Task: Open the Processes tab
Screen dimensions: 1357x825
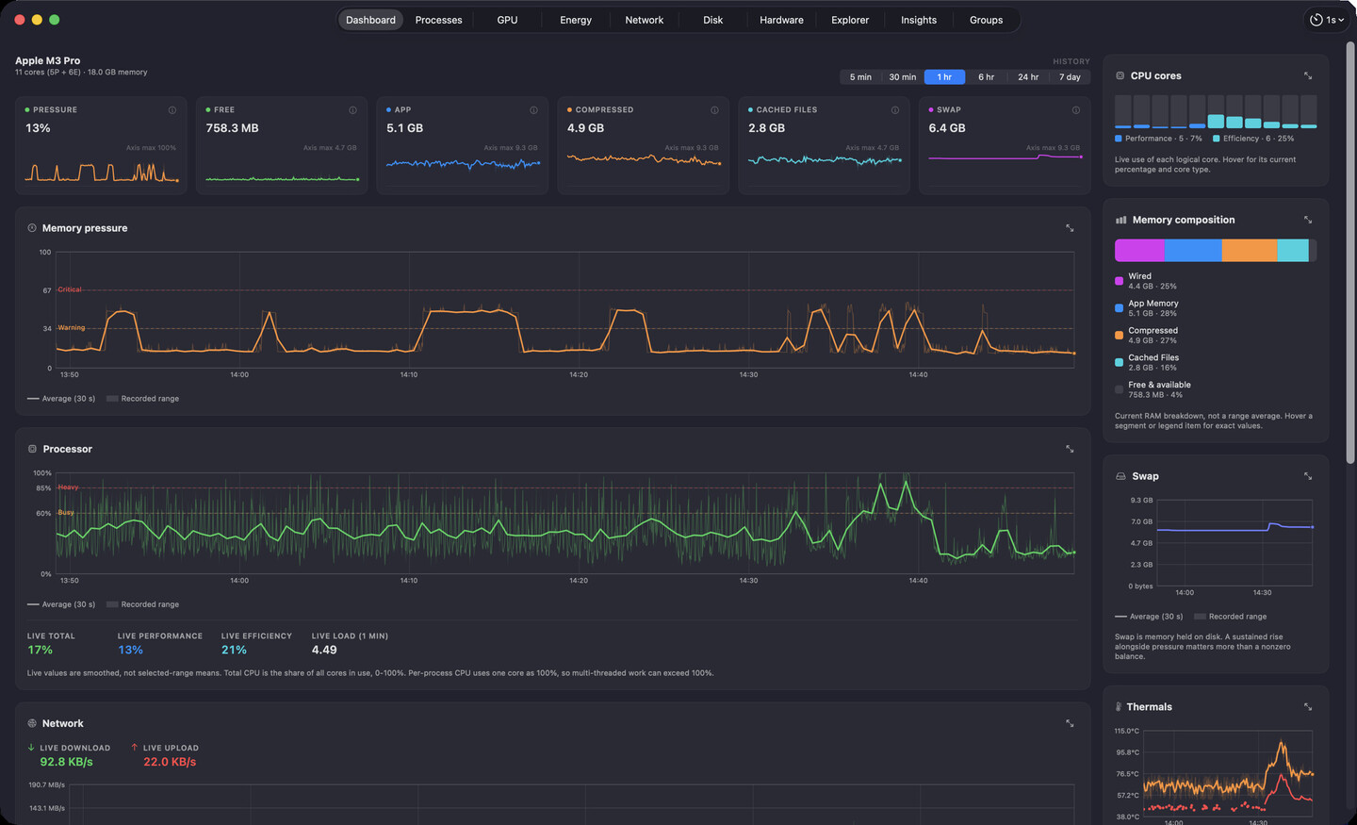Action: point(439,20)
